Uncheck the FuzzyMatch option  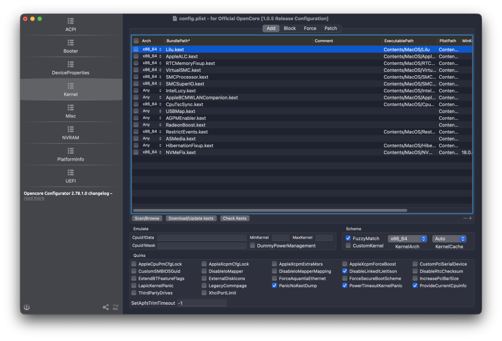(348, 238)
